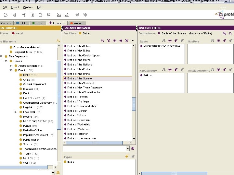The image size is (234, 175).
Task: Select the Disaster class in hierarchy
Action: pos(28,89)
